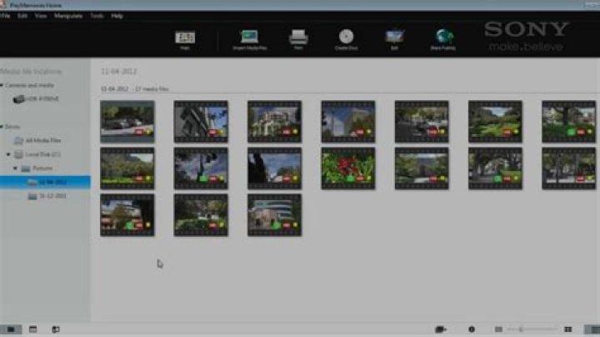Screen dimensions: 600x337
Task: Select last thumbnail in first row
Action: click(x=569, y=122)
